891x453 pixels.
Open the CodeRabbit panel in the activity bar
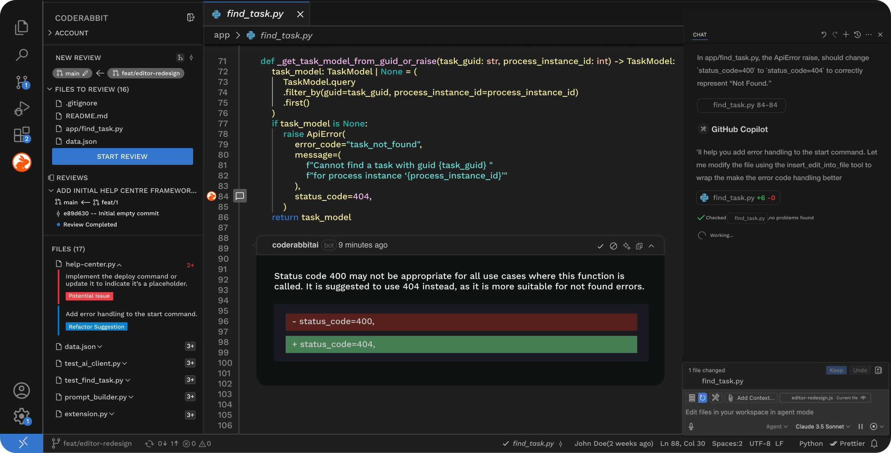point(22,162)
